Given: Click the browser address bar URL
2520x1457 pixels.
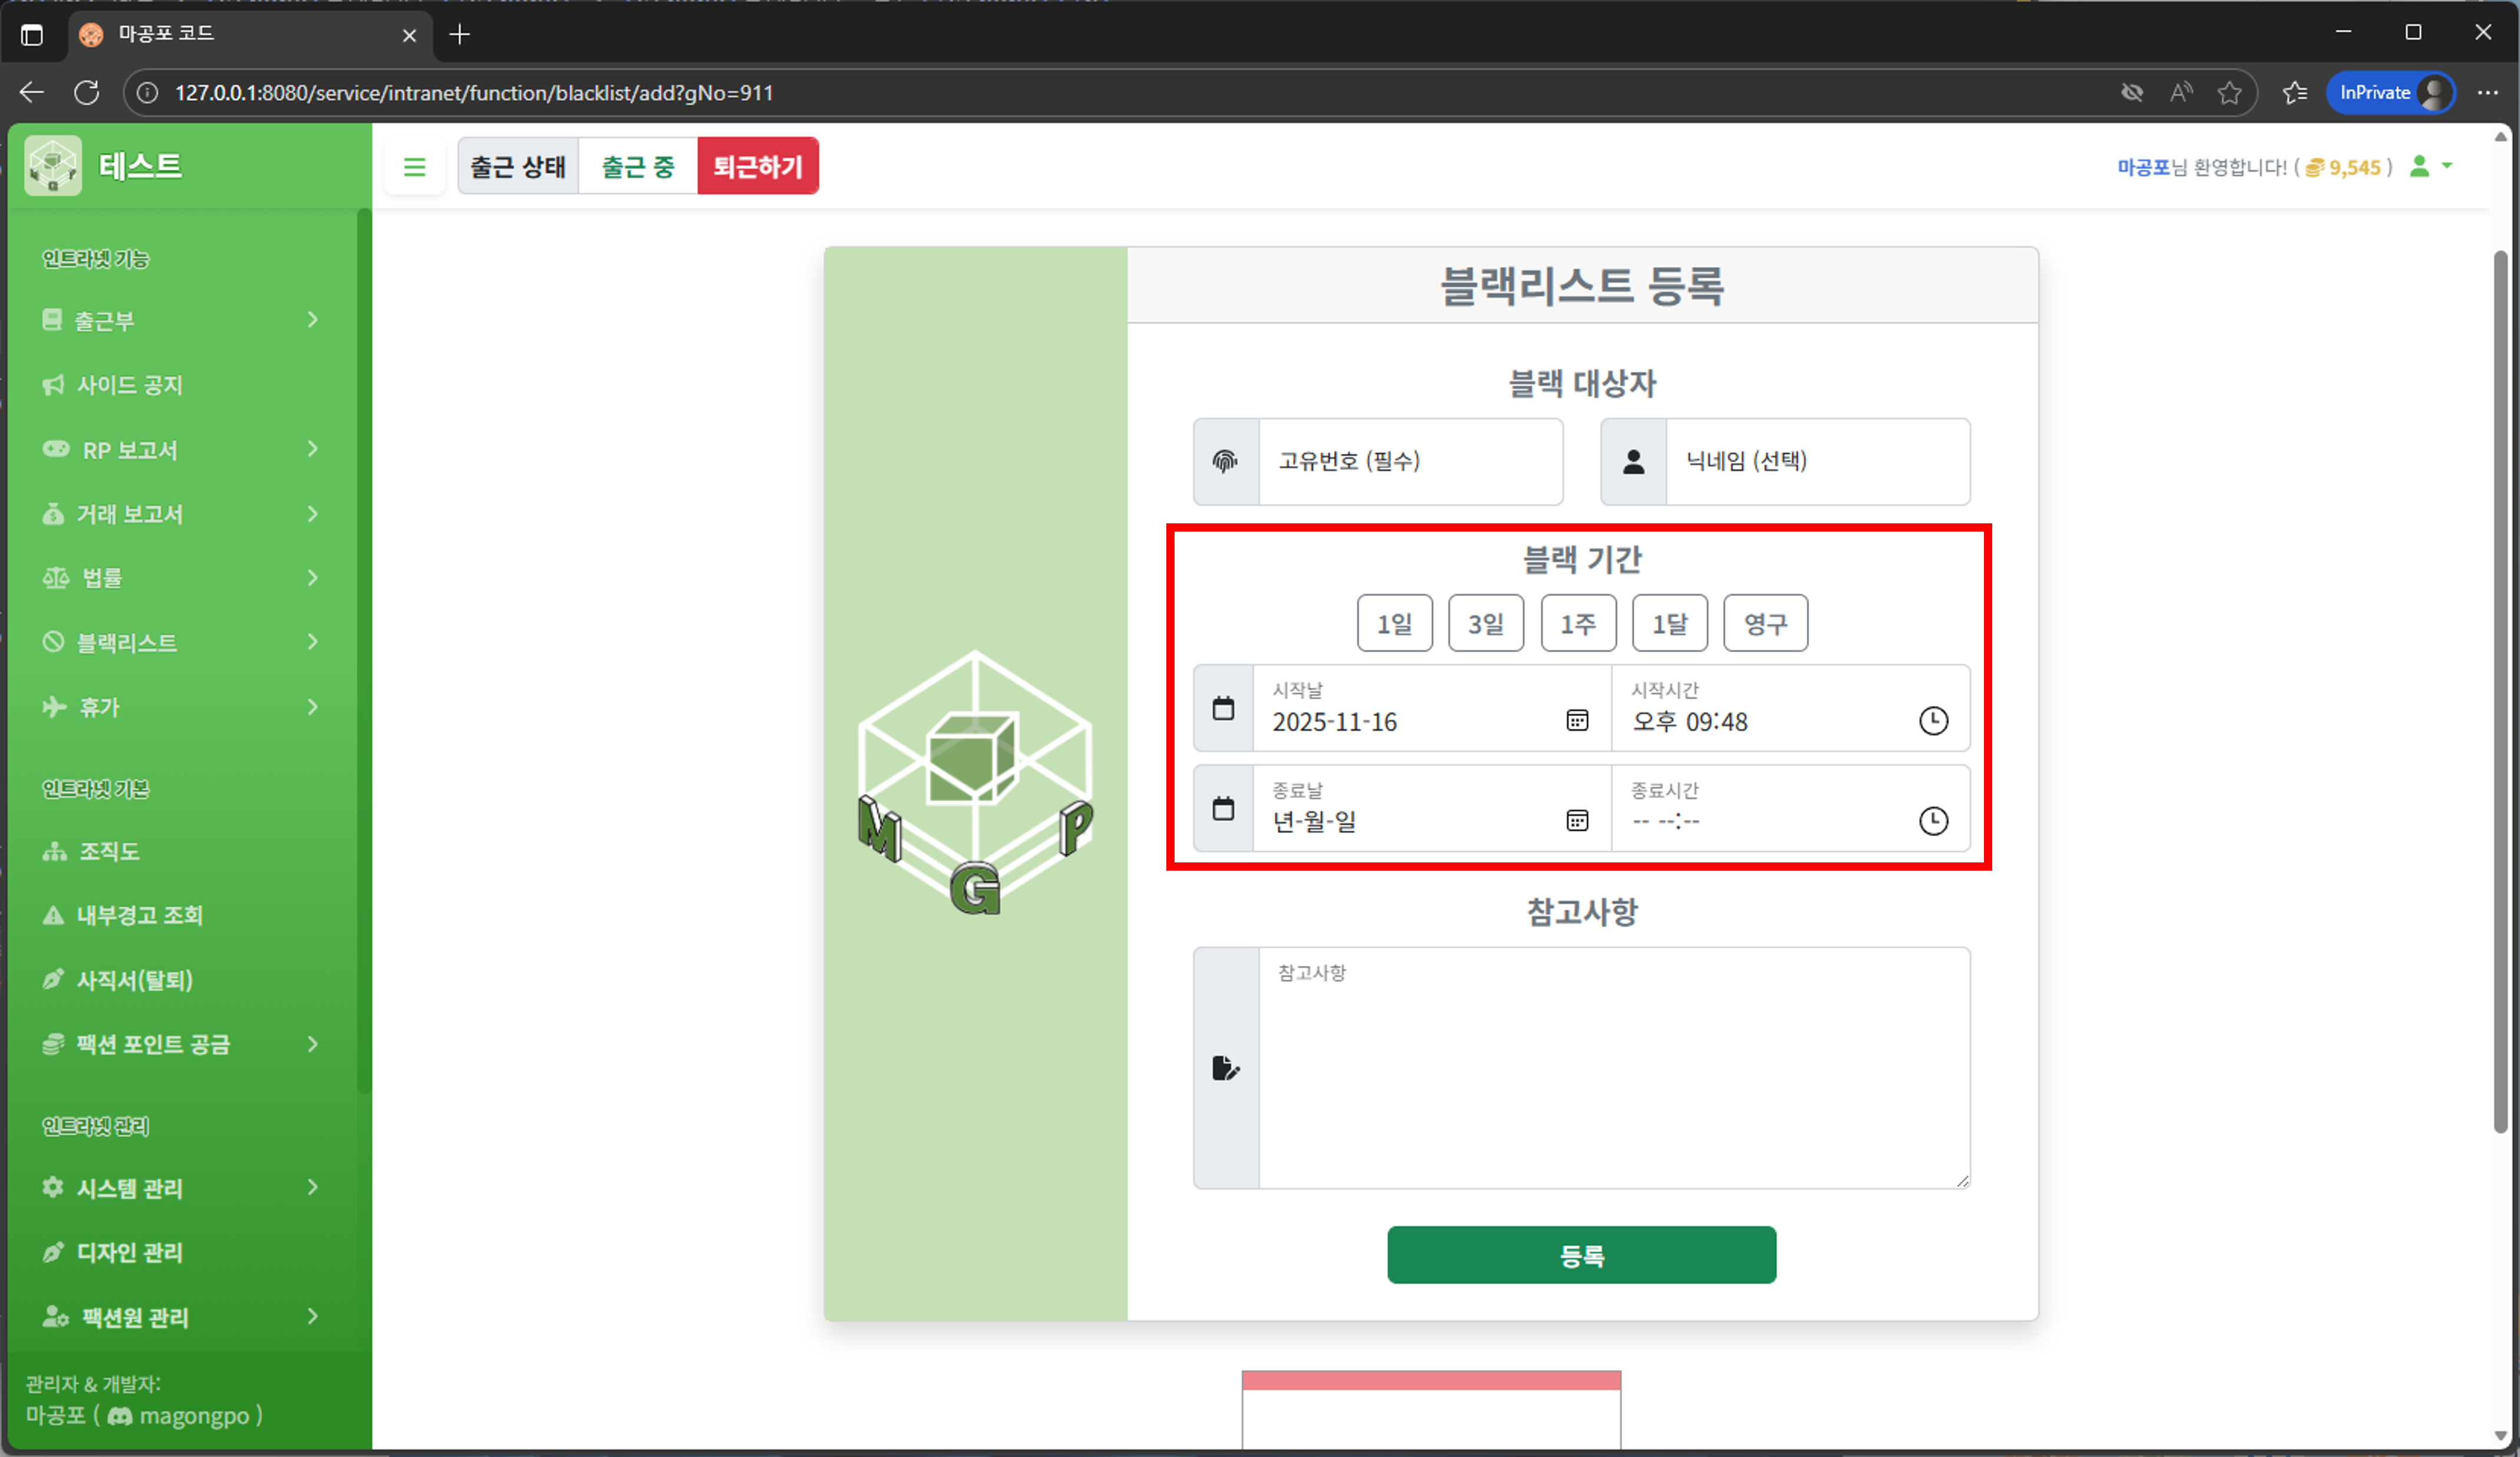Looking at the screenshot, I should pos(474,93).
